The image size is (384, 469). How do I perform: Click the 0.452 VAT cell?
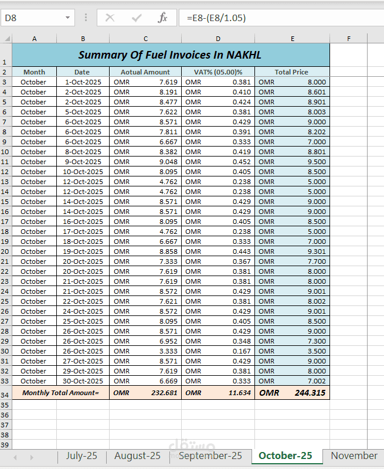[218, 162]
